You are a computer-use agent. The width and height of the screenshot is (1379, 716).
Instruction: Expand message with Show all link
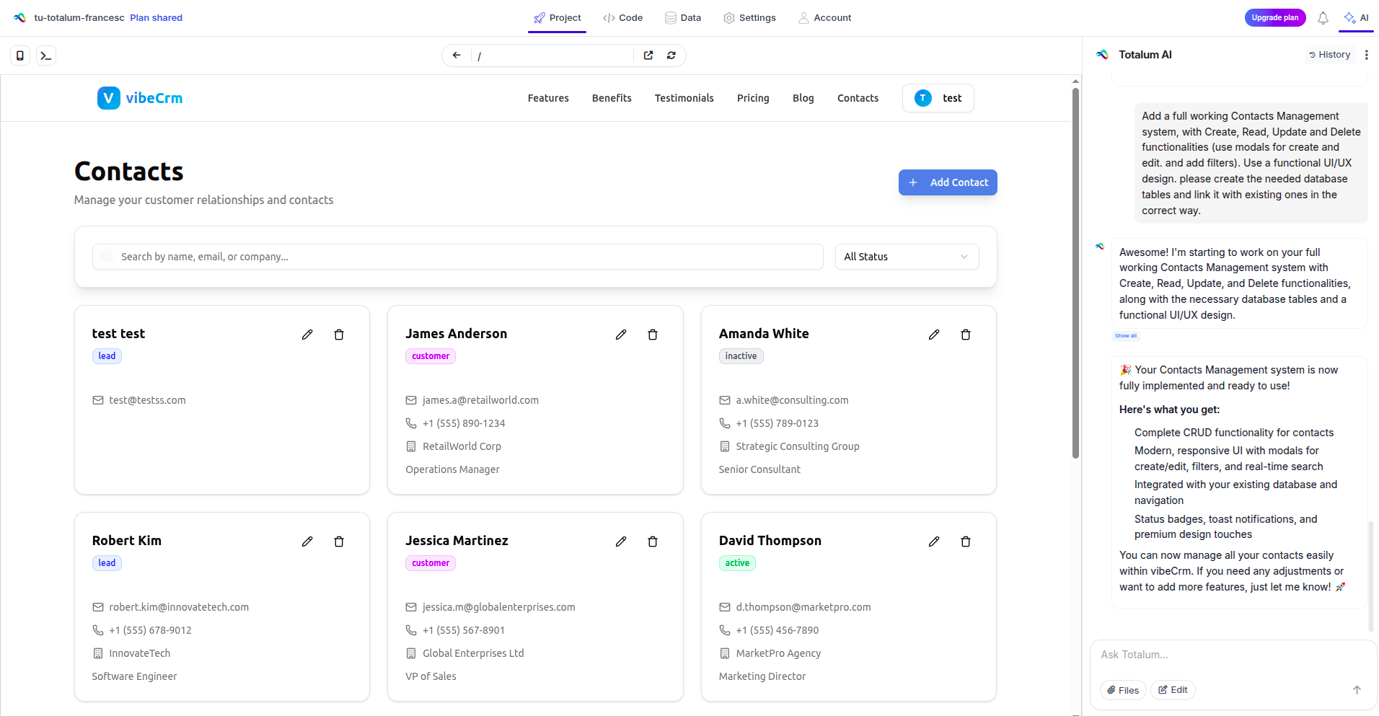pyautogui.click(x=1125, y=336)
